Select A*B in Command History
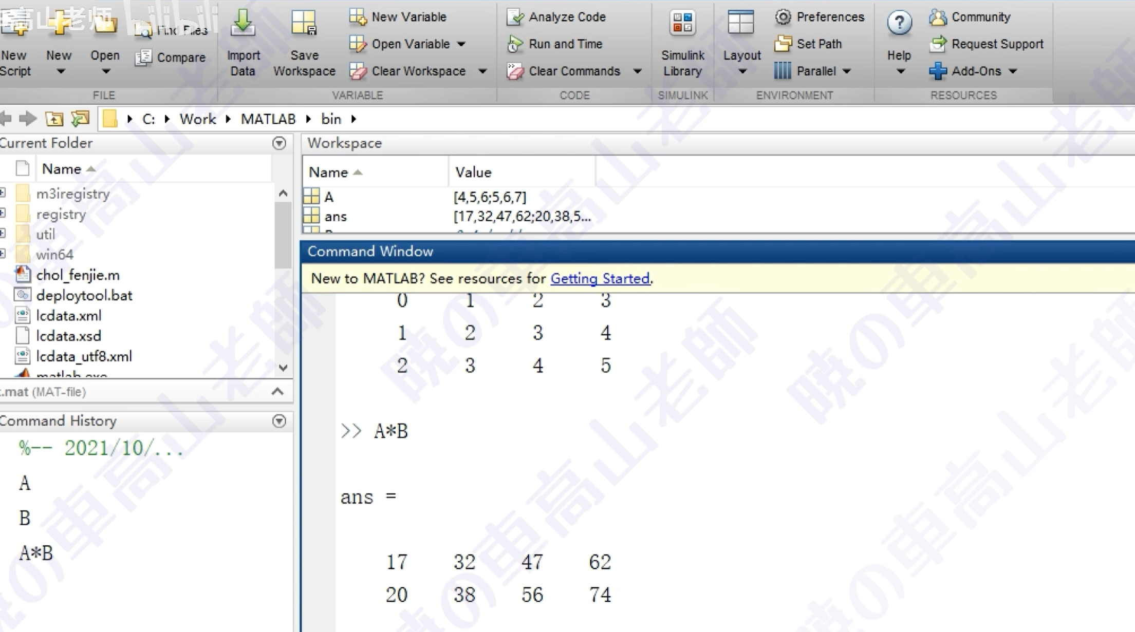 [36, 553]
